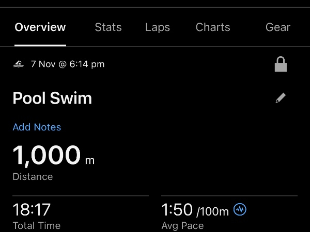Click the Add Notes link
The width and height of the screenshot is (310, 232).
click(x=37, y=127)
